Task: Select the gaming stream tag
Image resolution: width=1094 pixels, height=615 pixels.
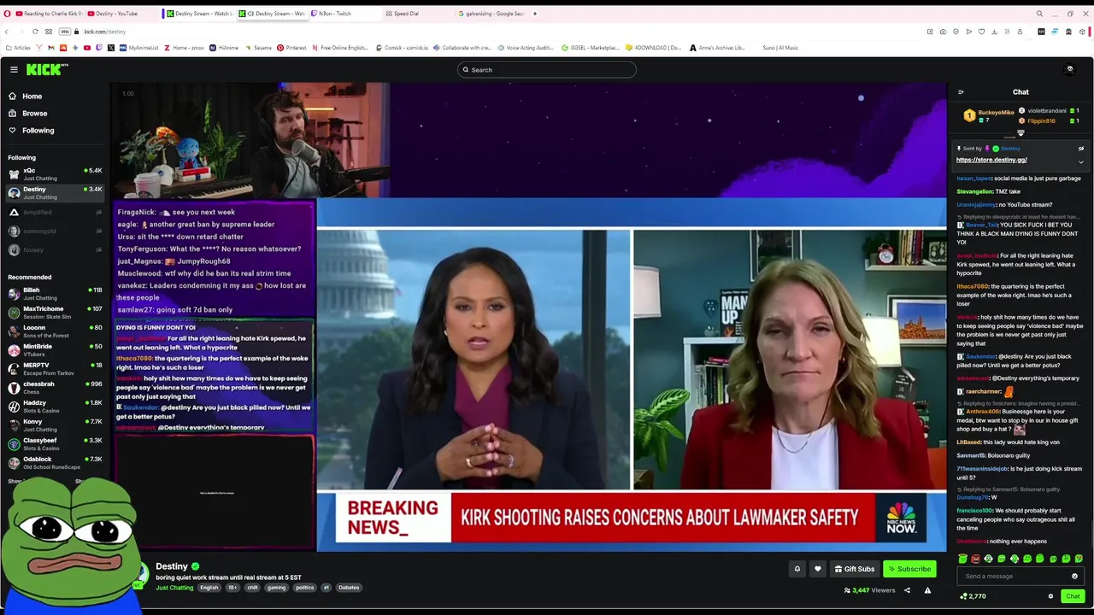Action: tap(276, 588)
